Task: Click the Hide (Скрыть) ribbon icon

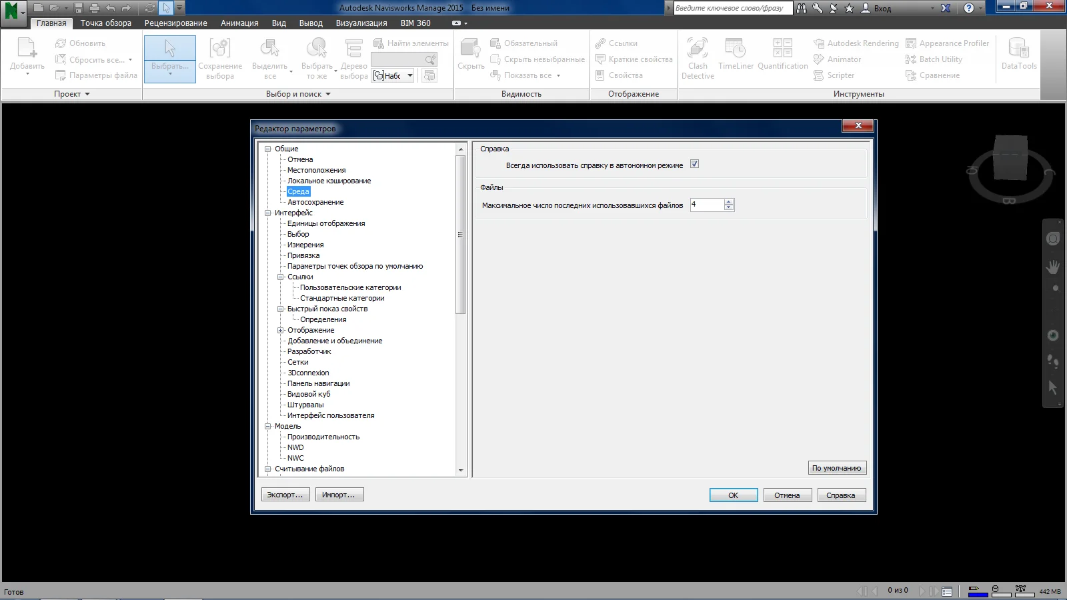Action: pos(471,49)
